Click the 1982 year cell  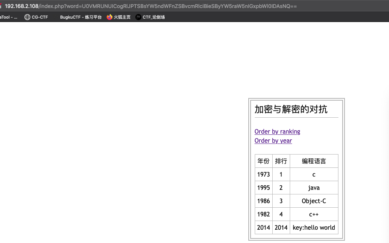[x=264, y=214]
